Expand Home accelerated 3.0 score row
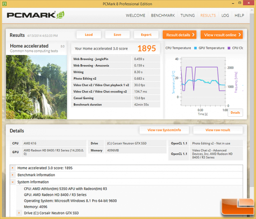 pos(13,168)
